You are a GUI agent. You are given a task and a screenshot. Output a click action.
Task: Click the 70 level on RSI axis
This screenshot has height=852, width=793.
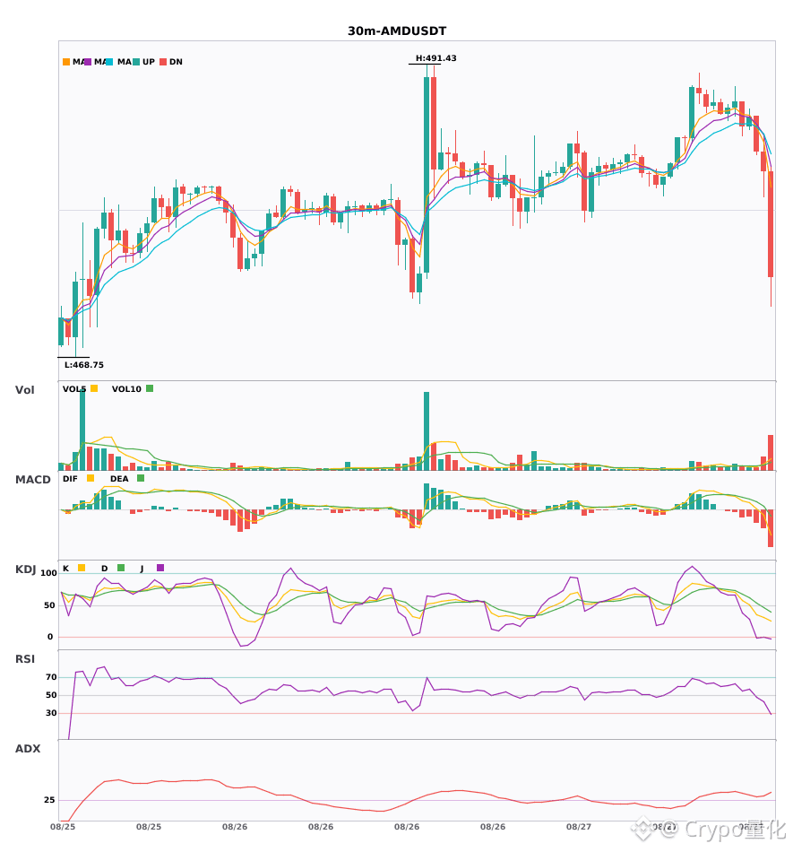pyautogui.click(x=51, y=677)
